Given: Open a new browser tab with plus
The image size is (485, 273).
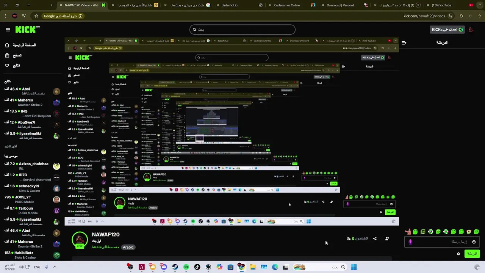Looking at the screenshot, I should (x=52, y=5).
